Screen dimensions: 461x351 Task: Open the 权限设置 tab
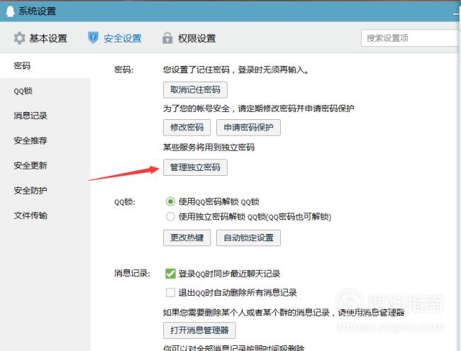pyautogui.click(x=189, y=38)
